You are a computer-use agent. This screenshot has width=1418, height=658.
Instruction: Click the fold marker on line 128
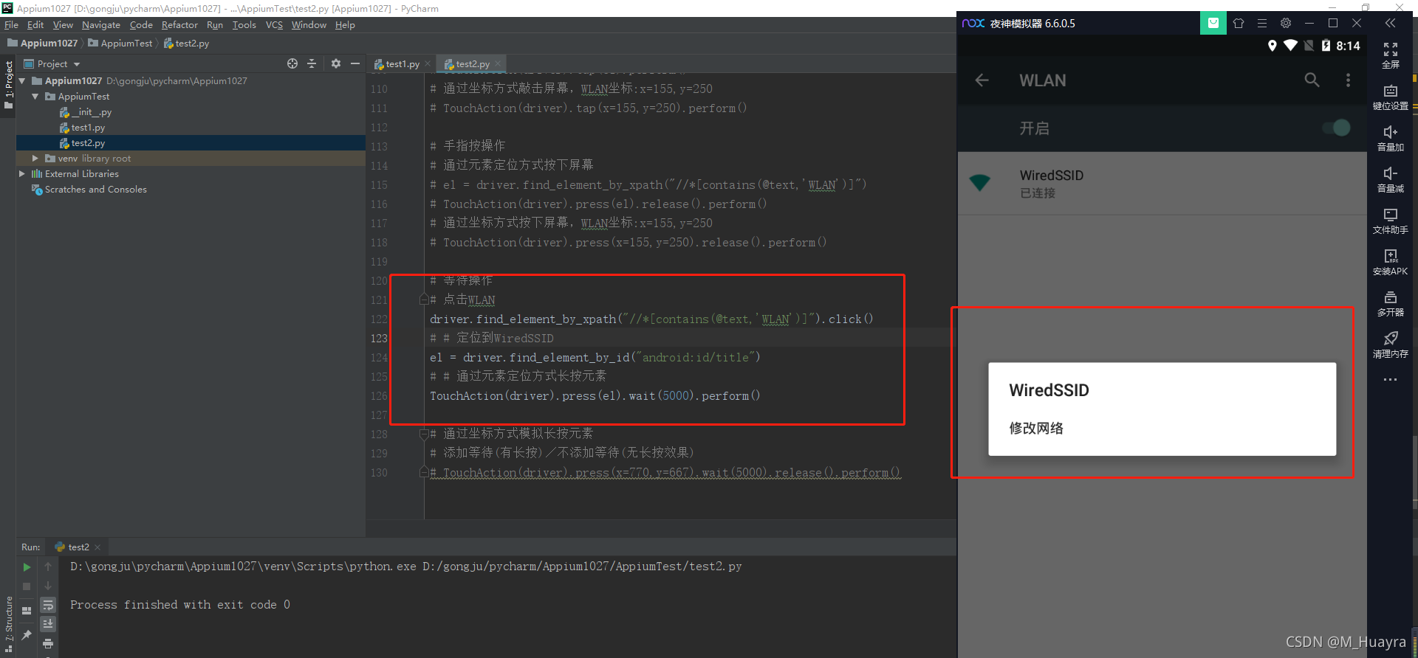(x=424, y=434)
